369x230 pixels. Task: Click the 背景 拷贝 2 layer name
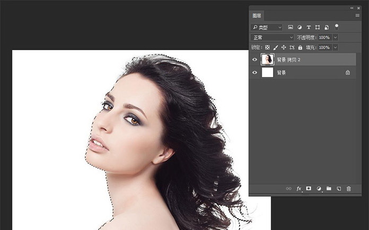point(288,60)
